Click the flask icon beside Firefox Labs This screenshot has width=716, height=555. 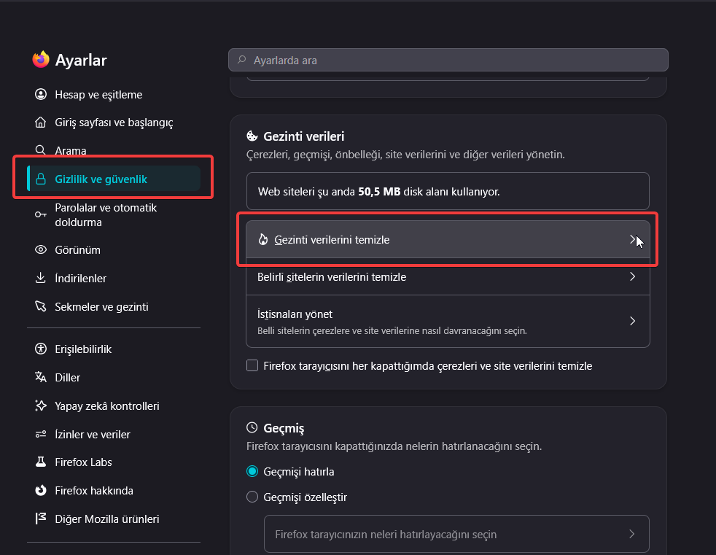coord(41,462)
